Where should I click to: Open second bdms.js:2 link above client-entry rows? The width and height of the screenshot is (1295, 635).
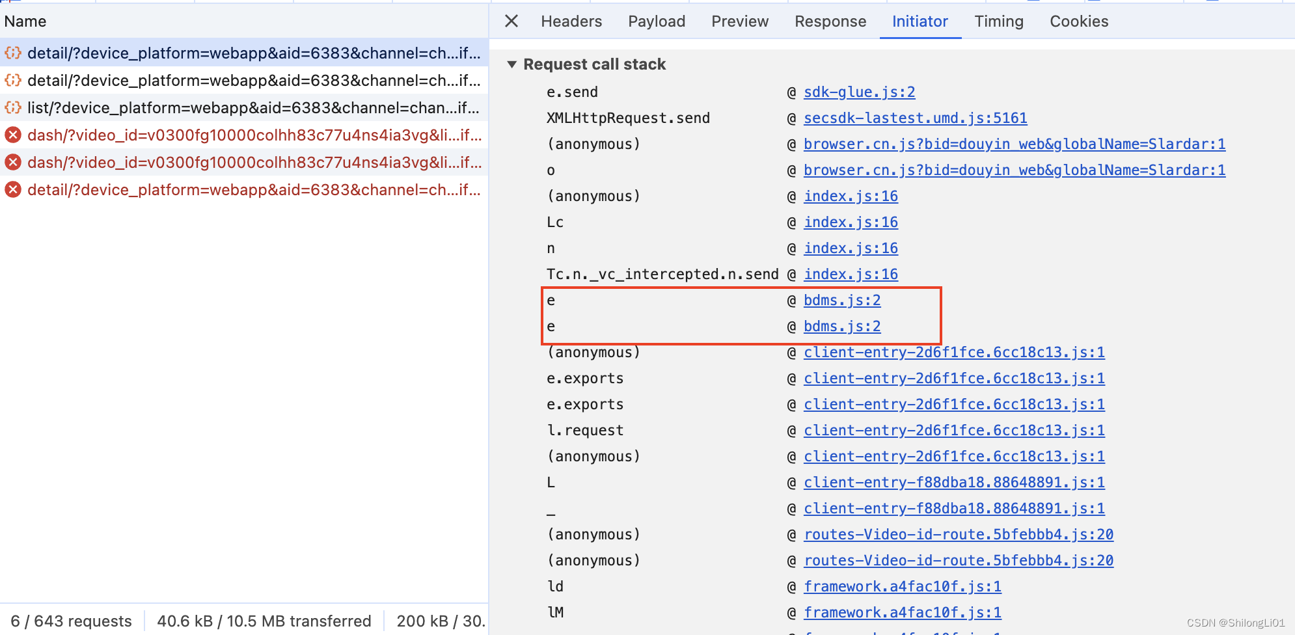coord(842,327)
